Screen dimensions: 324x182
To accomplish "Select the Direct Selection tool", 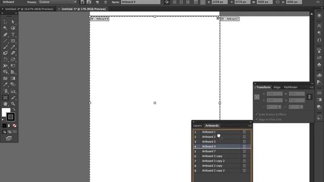I will tap(13, 22).
